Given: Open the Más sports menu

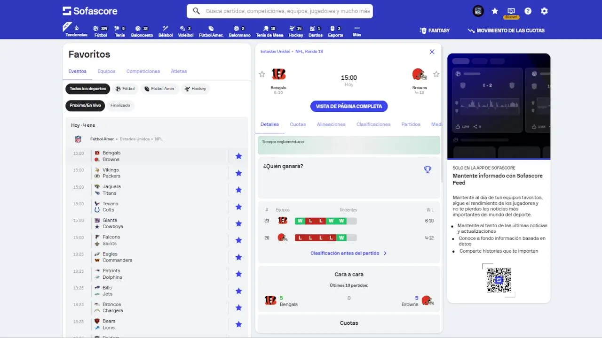Looking at the screenshot, I should pyautogui.click(x=357, y=31).
